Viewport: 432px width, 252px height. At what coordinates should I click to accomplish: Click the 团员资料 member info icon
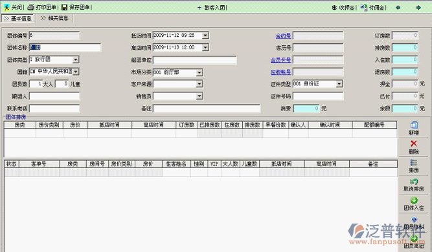[414, 219]
